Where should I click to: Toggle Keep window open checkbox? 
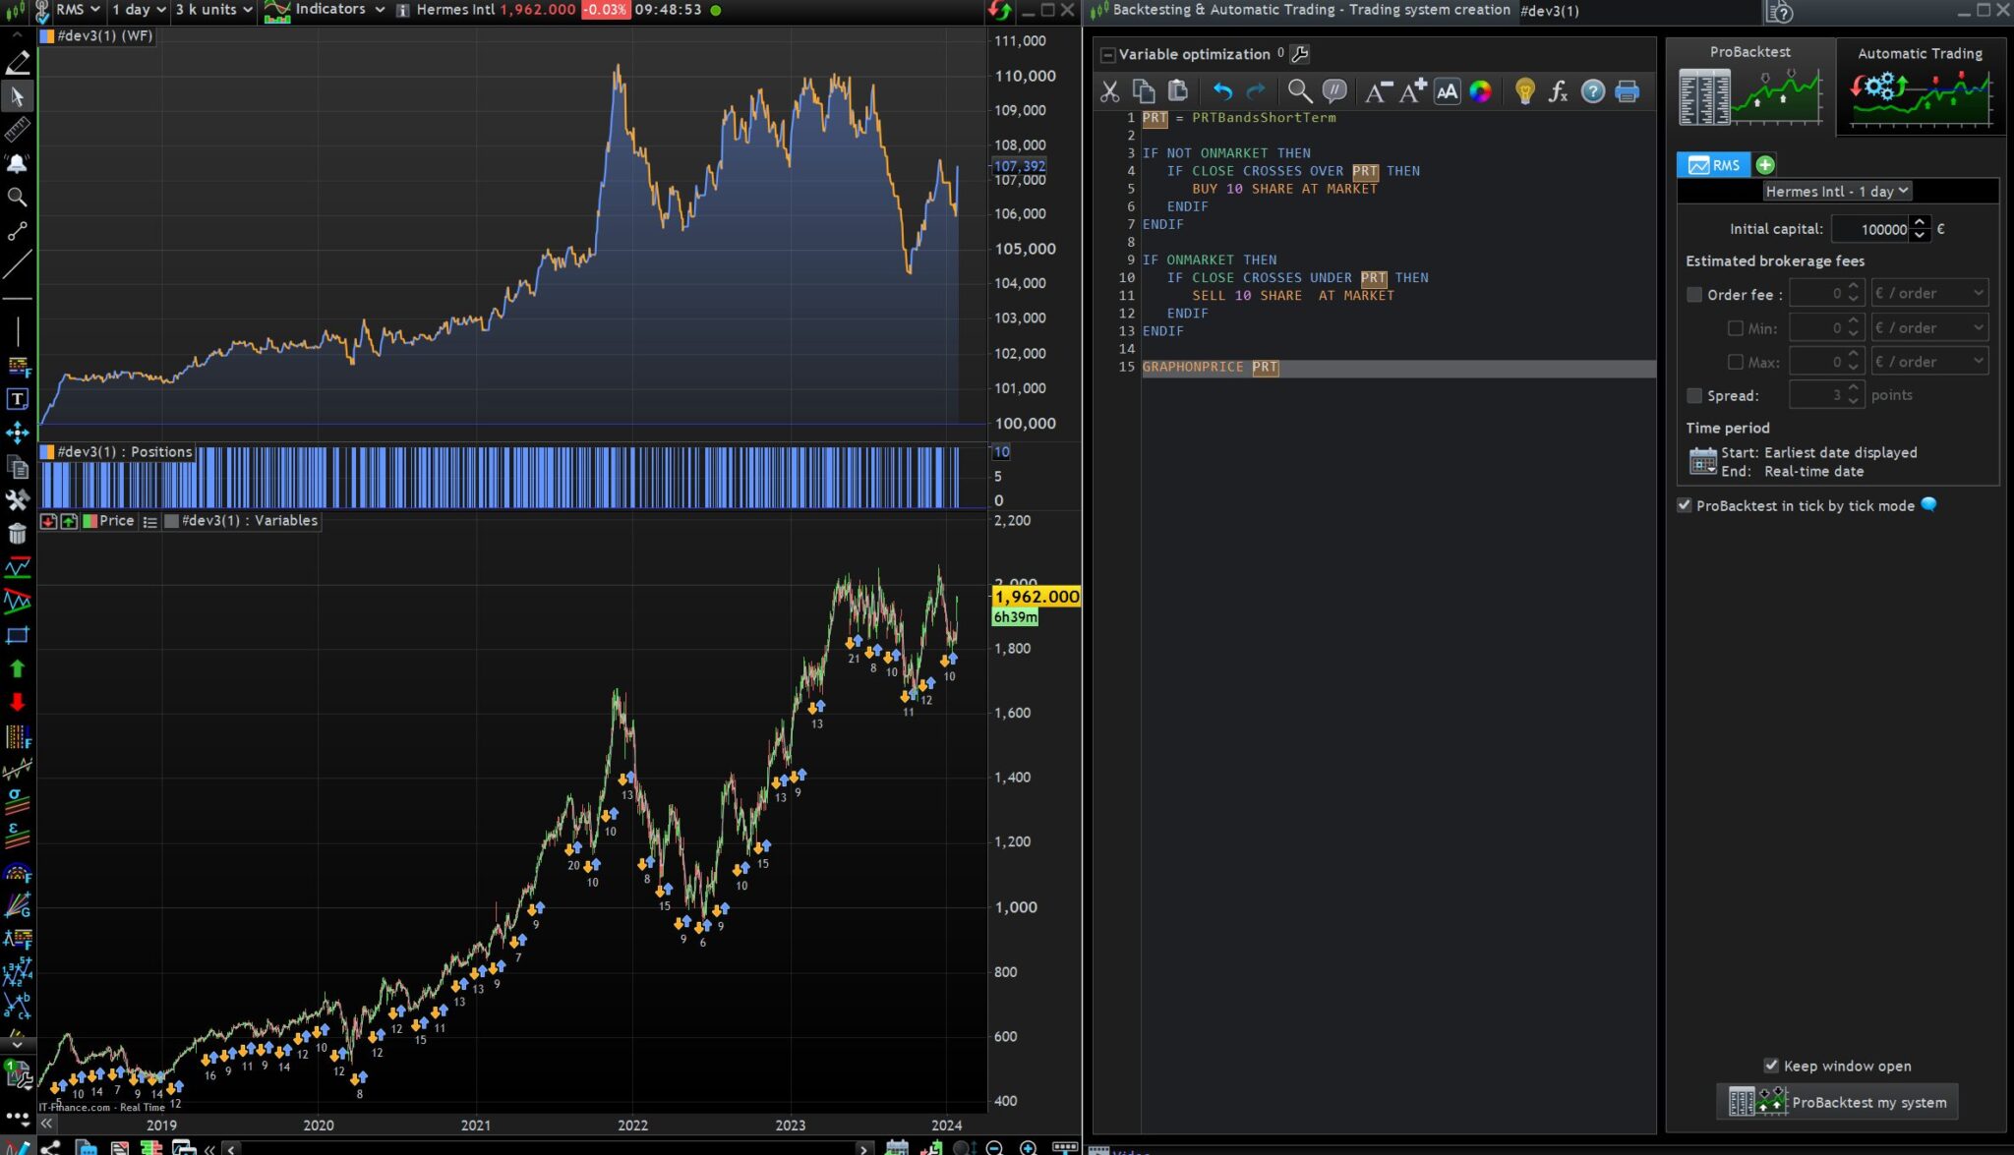pos(1771,1066)
